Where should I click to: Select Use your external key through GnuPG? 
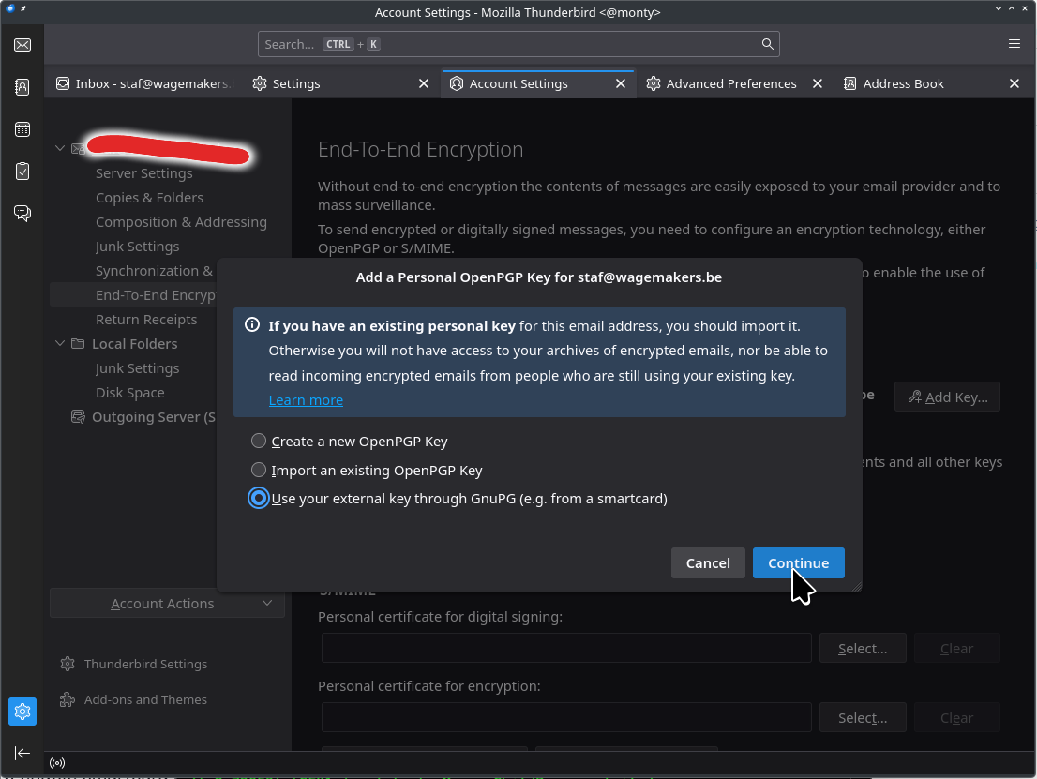click(259, 499)
